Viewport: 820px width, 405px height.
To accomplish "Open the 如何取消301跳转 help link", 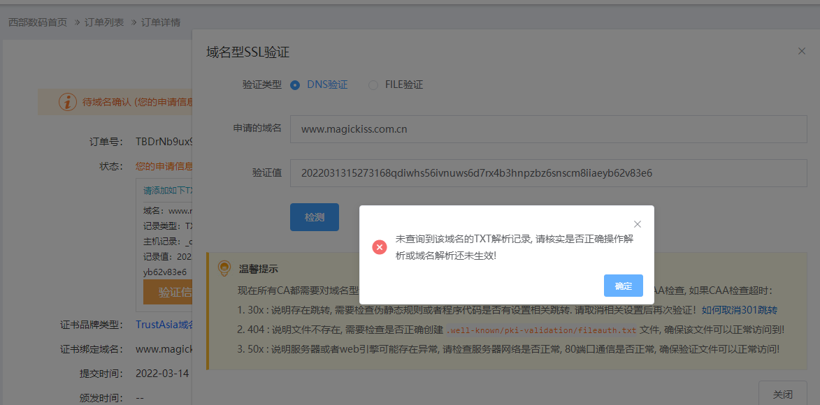I will pos(740,310).
